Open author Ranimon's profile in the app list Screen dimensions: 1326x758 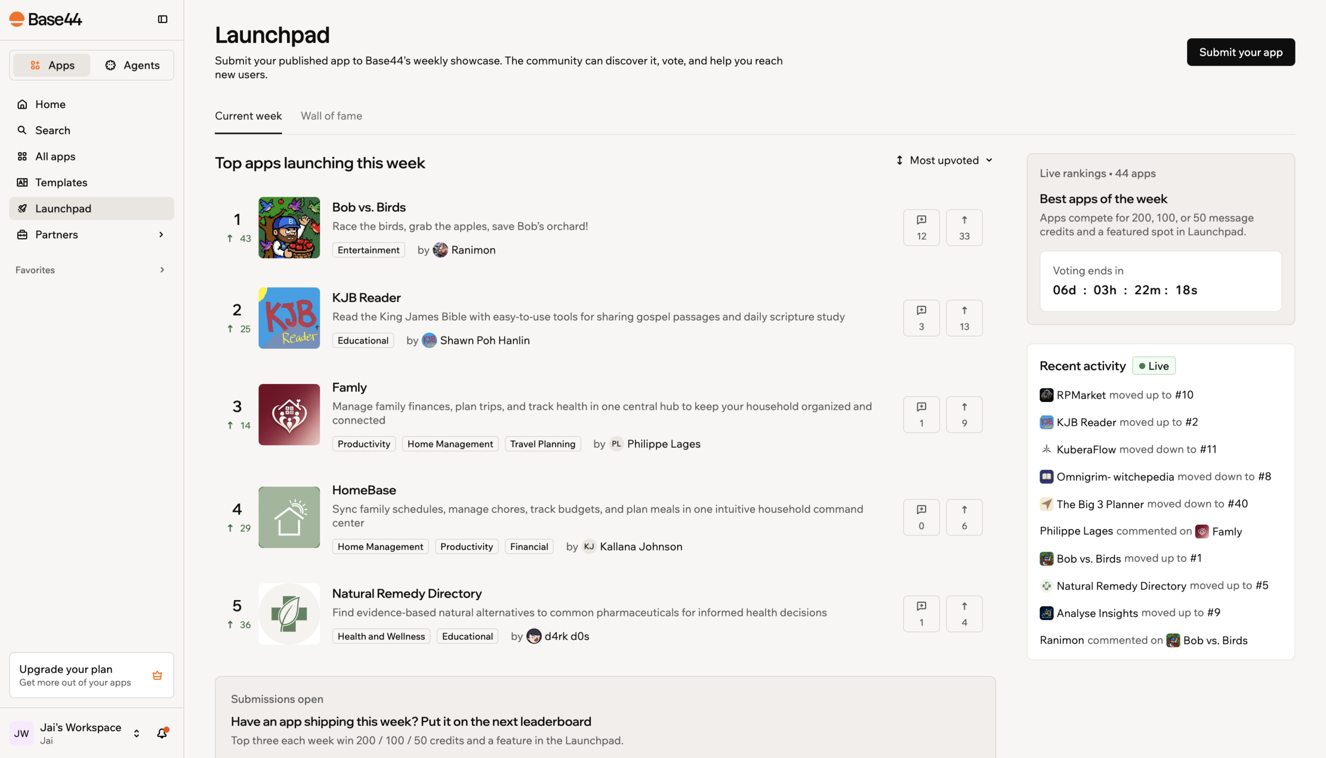coord(473,250)
